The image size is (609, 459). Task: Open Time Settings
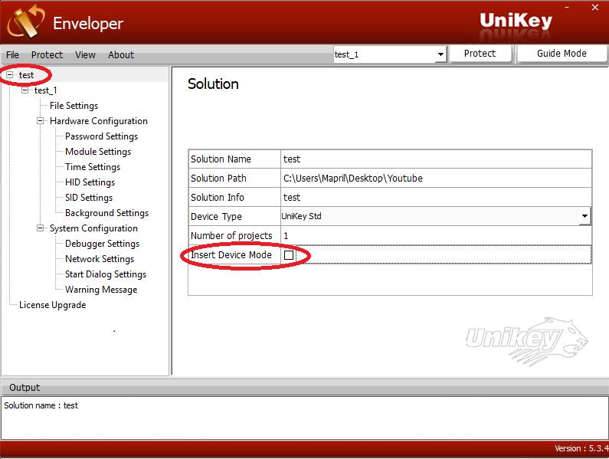pyautogui.click(x=93, y=167)
